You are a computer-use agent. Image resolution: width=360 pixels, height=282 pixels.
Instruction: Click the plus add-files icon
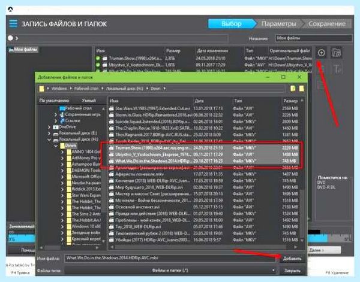pos(321,53)
